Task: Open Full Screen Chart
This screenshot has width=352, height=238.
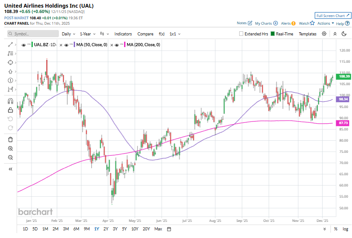Action: 330,15
